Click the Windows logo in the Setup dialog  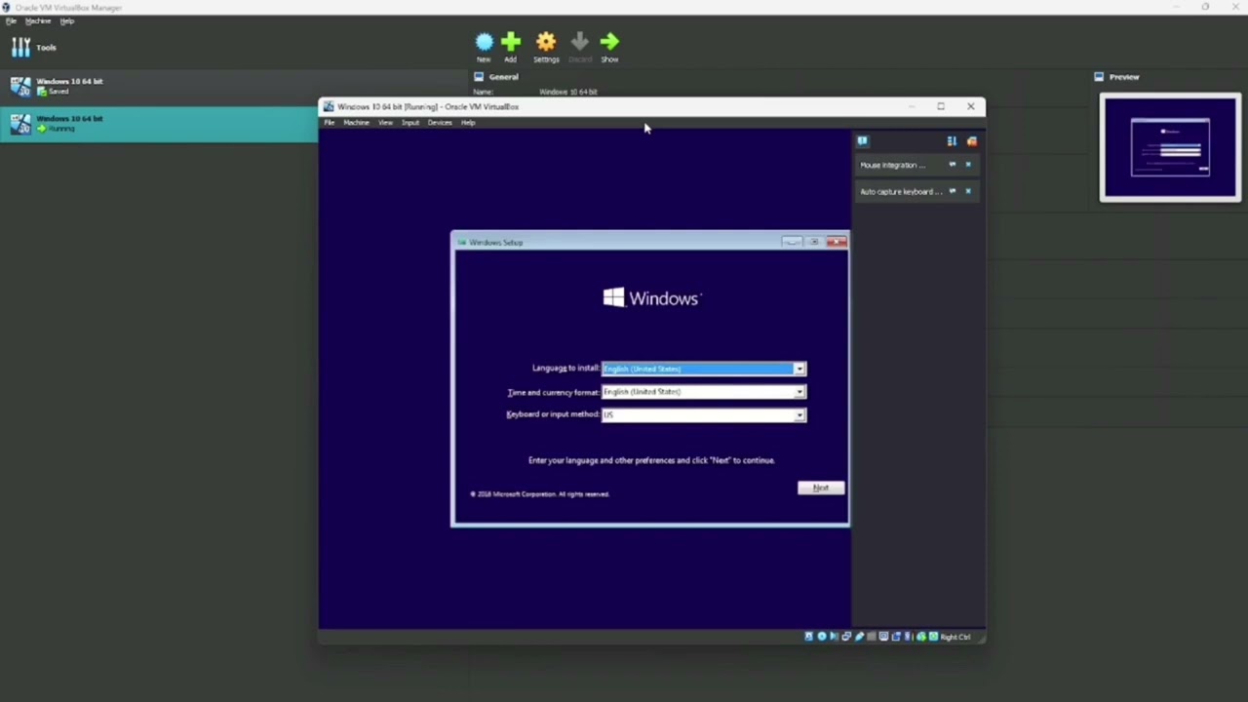[x=650, y=298]
